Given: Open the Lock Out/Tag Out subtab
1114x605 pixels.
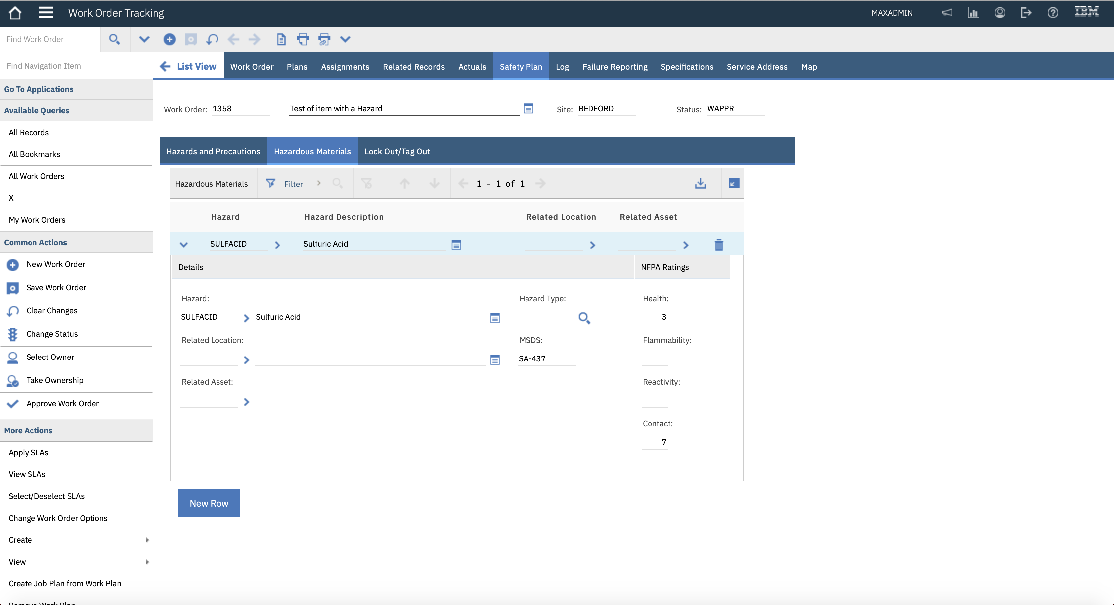Looking at the screenshot, I should point(397,152).
